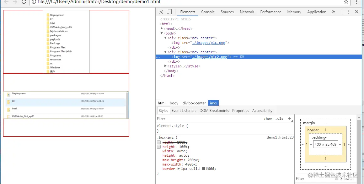Image resolution: width=364 pixels, height=184 pixels.
Task: Click the 400 × 85.469 content box
Action: (x=325, y=144)
